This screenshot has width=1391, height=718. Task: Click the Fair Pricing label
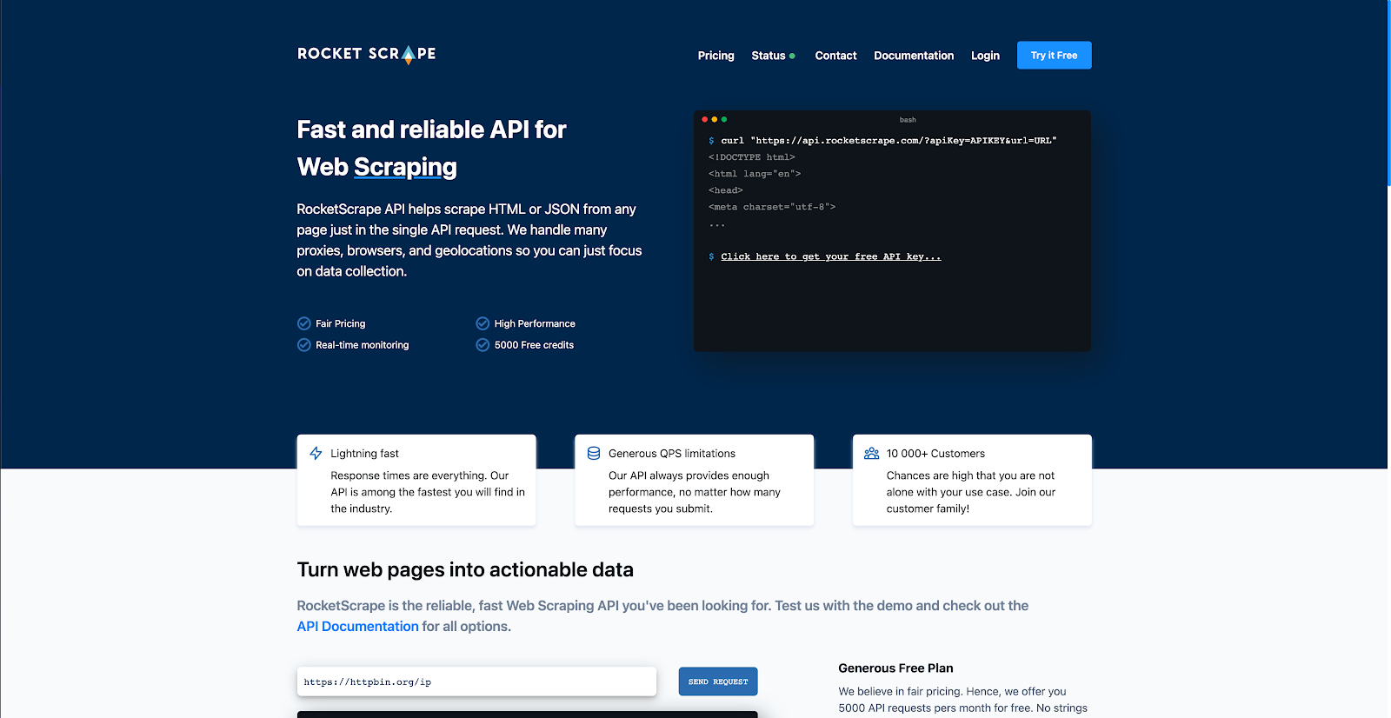tap(341, 323)
